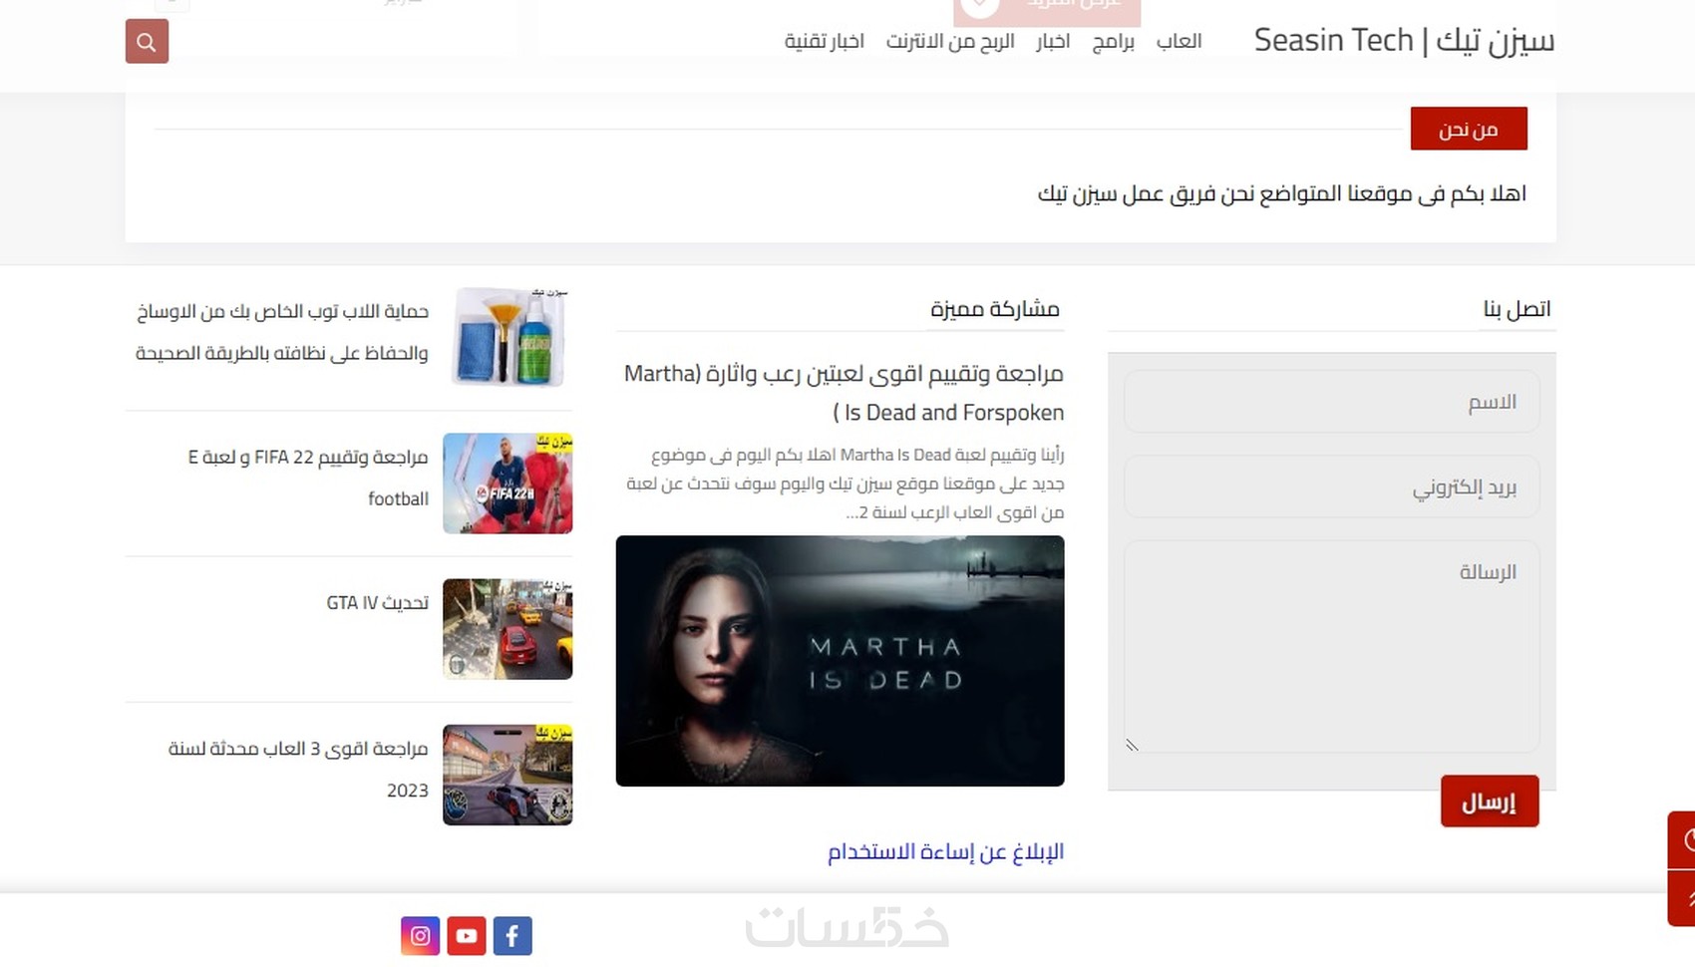The image size is (1695, 967).
Task: Click the بريد إلكتروني email field
Action: pos(1332,487)
